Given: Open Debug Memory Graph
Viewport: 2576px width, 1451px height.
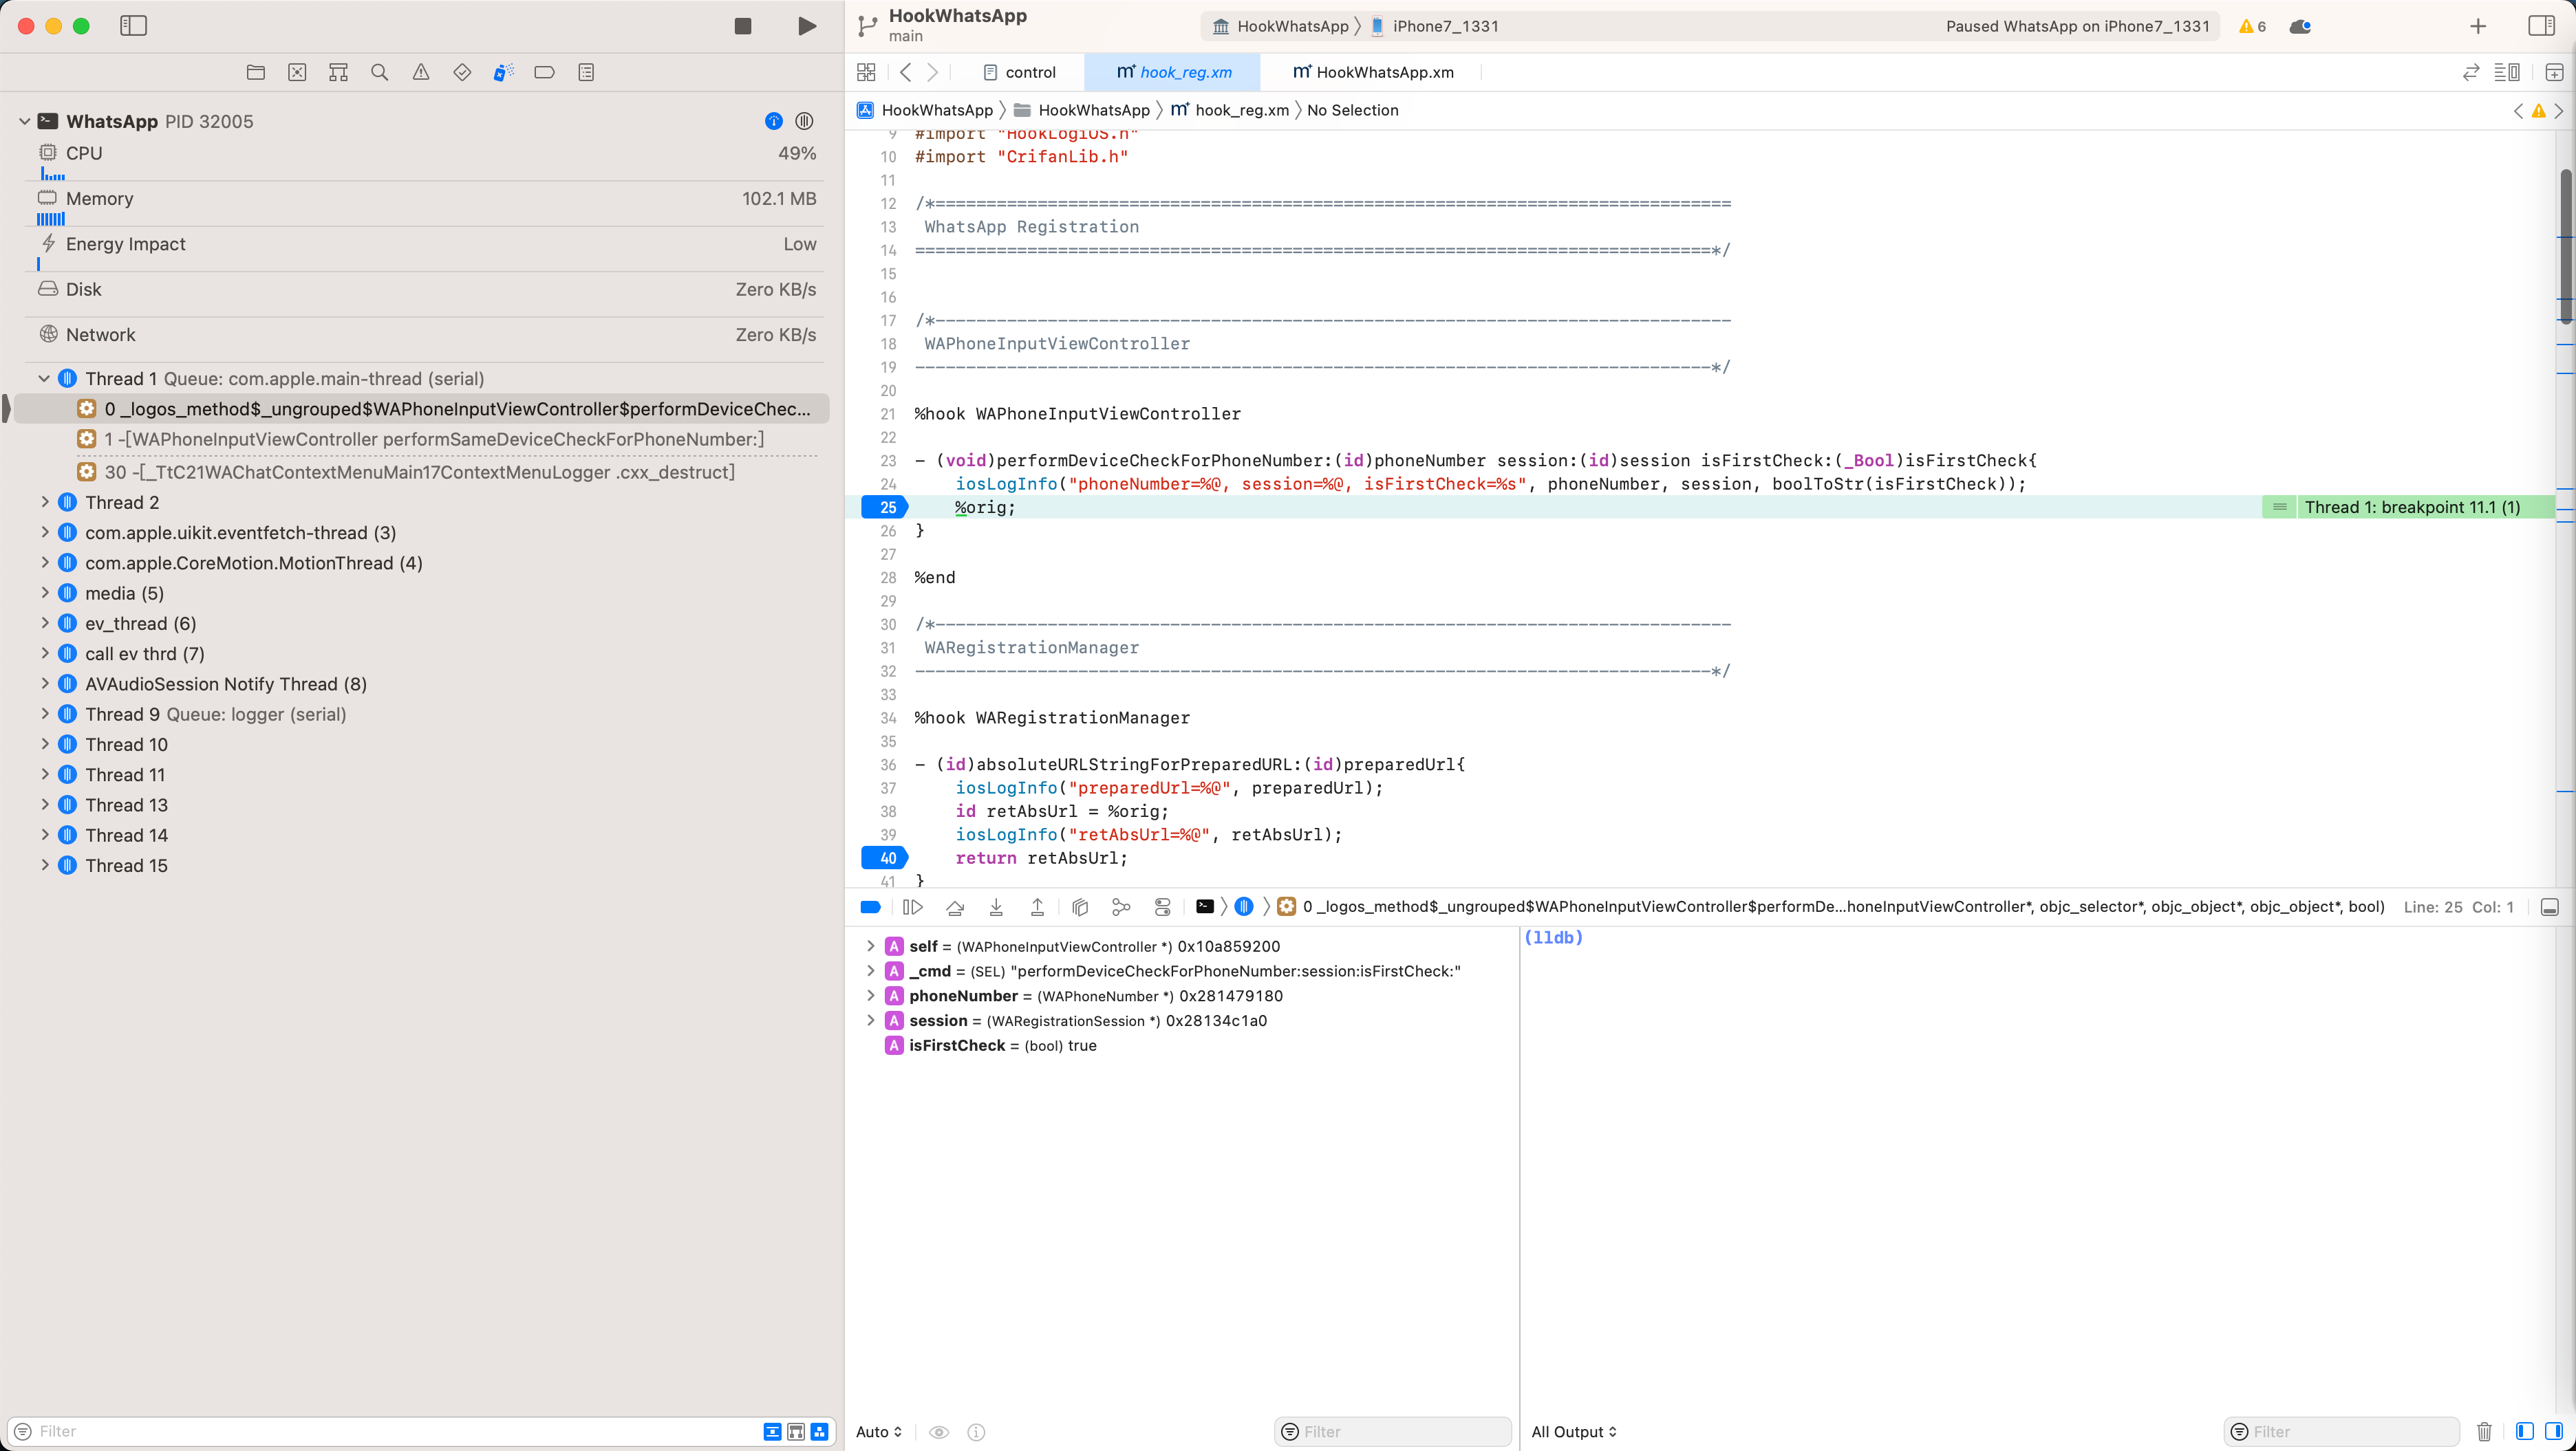Looking at the screenshot, I should 1121,907.
